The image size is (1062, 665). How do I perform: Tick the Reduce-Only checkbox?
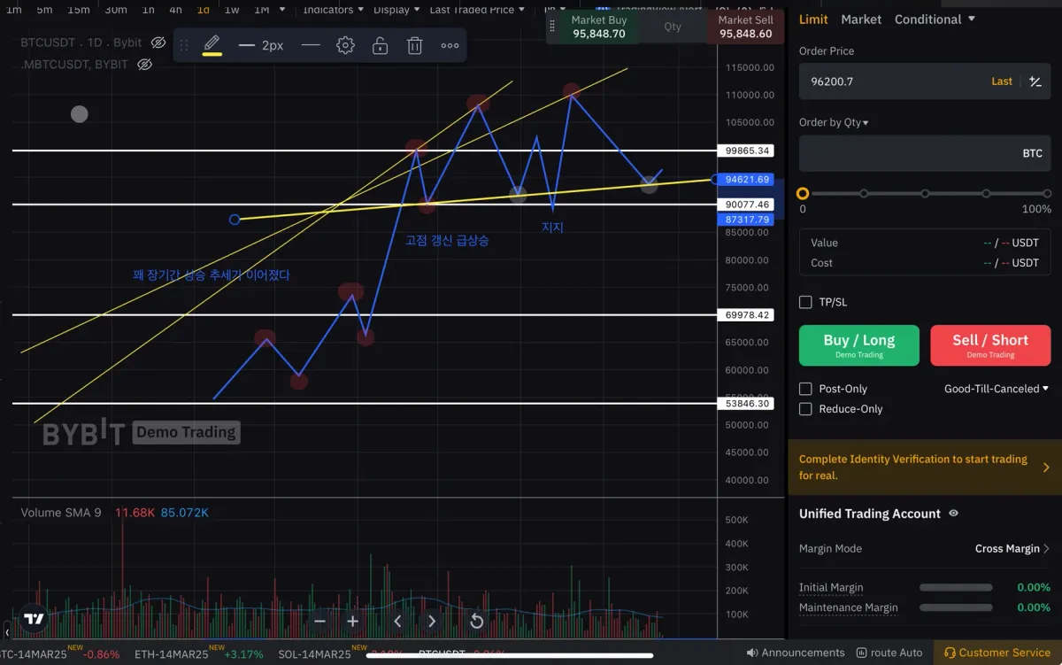805,409
